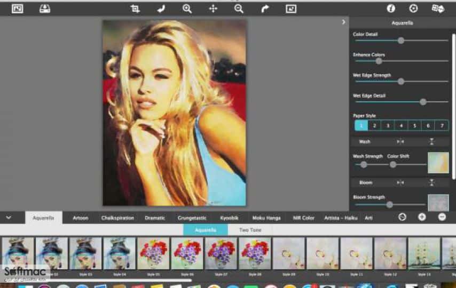
Task: Apply Style 03 preset thumbnail
Action: click(85, 253)
